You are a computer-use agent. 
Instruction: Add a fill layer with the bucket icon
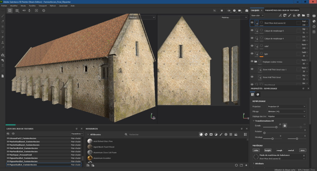pos(294,15)
